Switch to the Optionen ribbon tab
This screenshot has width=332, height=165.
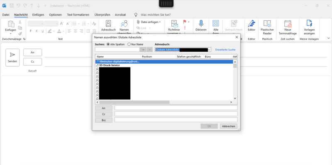56,15
